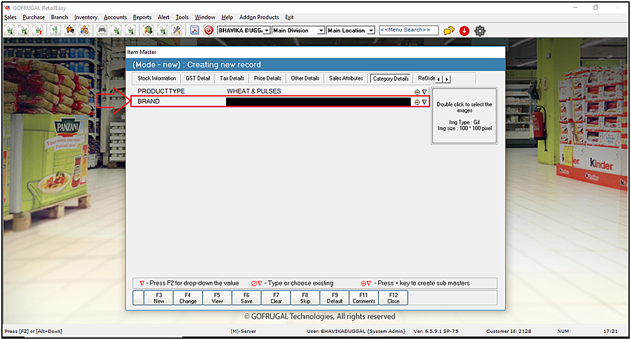Click the F4 Change button

pyautogui.click(x=188, y=298)
